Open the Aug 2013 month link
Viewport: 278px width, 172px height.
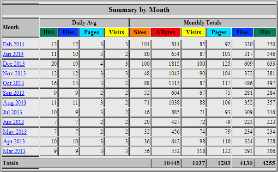pos(14,103)
